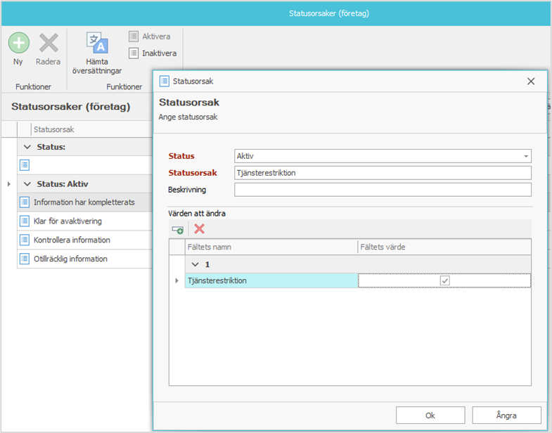Click the green Ny plus icon
Image resolution: width=552 pixels, height=433 pixels.
[x=18, y=43]
